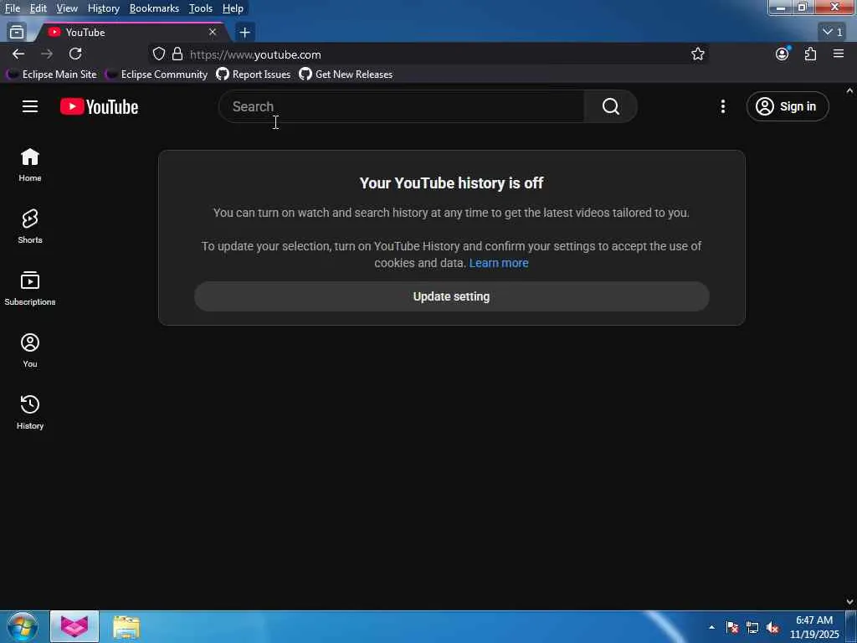Open the View menu

click(x=67, y=8)
